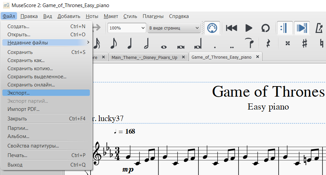This screenshot has height=175, width=326.
Task: Choose Создать... from File menu
Action: [x=46, y=26]
